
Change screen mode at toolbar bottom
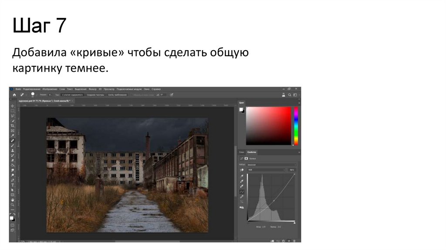pyautogui.click(x=12, y=230)
